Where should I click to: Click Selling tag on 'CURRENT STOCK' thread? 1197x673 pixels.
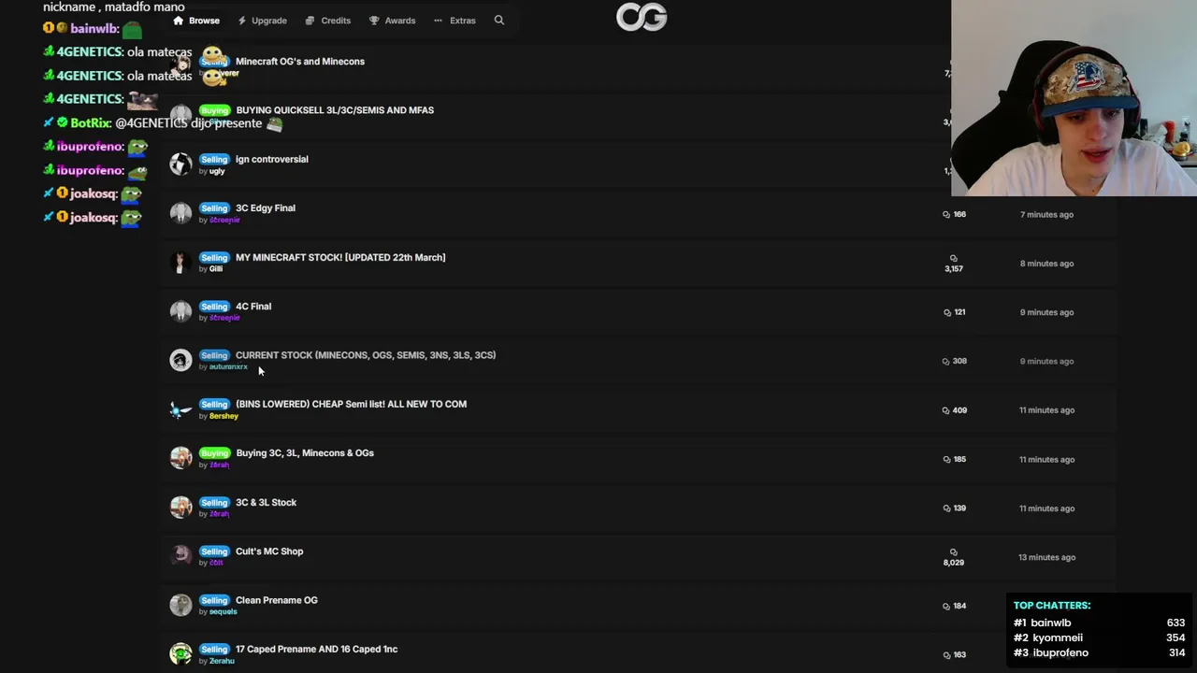214,355
